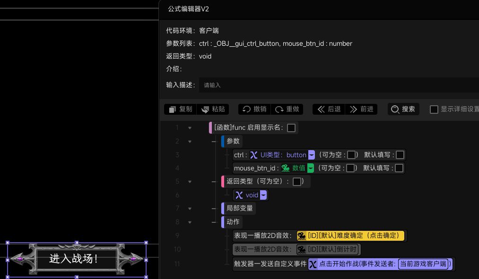
Task: Tick the 默认填写 checkbox in mouse_btn_id row
Action: coord(399,168)
